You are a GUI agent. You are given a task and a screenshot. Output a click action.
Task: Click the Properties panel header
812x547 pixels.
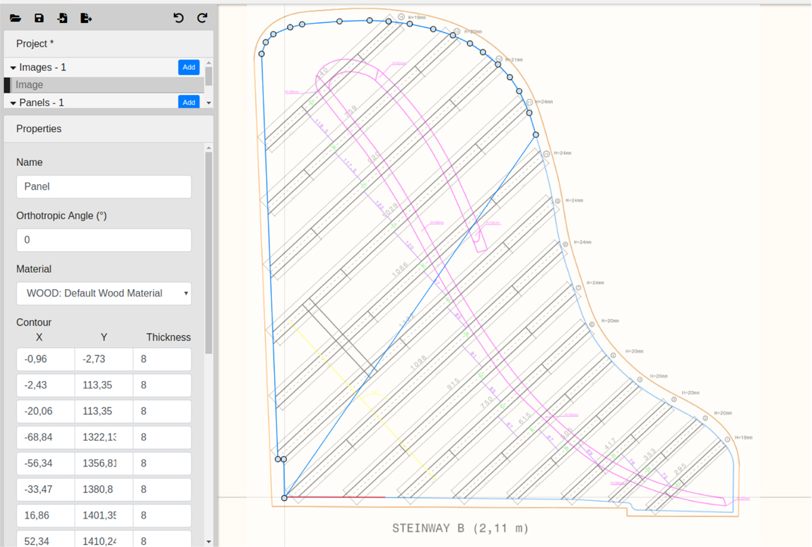click(x=108, y=129)
